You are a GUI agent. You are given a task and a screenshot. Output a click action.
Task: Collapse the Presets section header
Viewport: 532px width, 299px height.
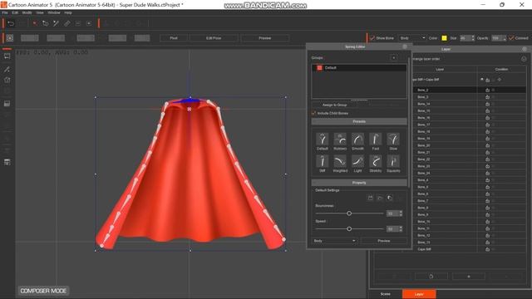359,121
